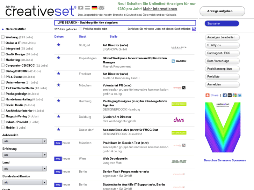Screen dimensions: 254x190
Task: Enable the Integrated filter checkbox
Action: tap(3, 48)
